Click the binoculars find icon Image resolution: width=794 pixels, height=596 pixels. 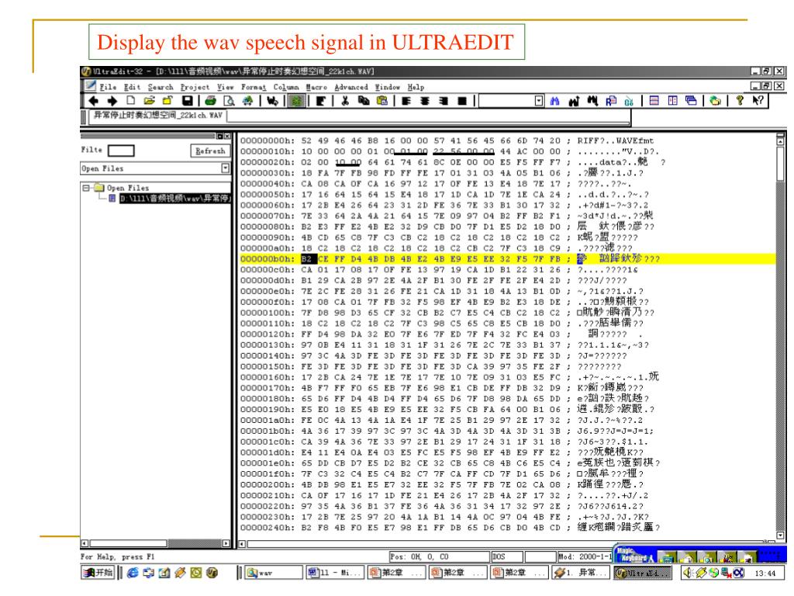tap(555, 101)
